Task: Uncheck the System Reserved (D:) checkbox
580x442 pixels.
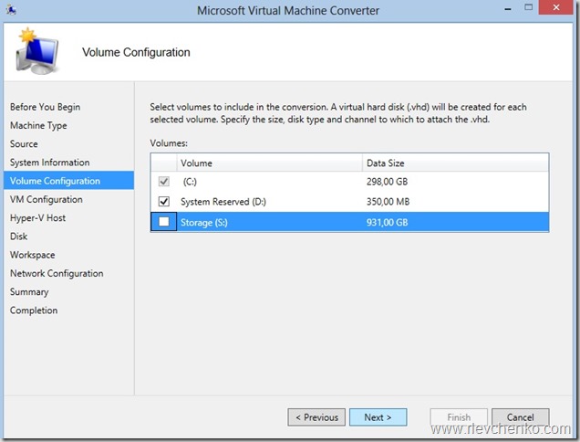Action: click(x=164, y=202)
